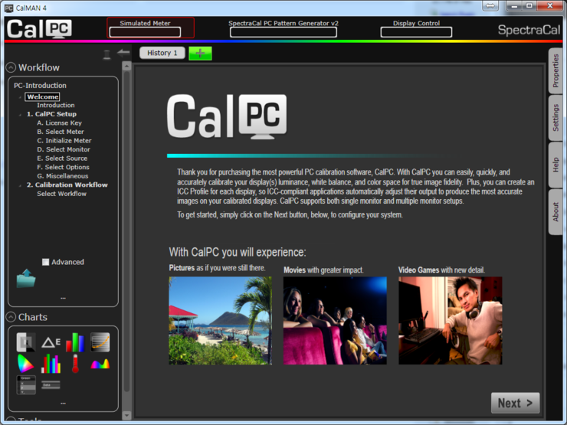567x425 pixels.
Task: Add a new history tab with plus
Action: [200, 54]
